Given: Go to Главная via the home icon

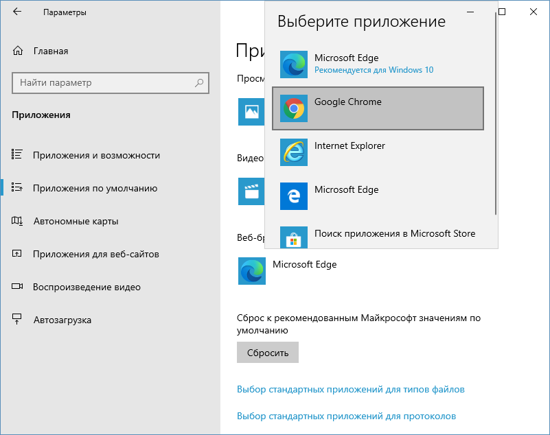Looking at the screenshot, I should pyautogui.click(x=18, y=51).
